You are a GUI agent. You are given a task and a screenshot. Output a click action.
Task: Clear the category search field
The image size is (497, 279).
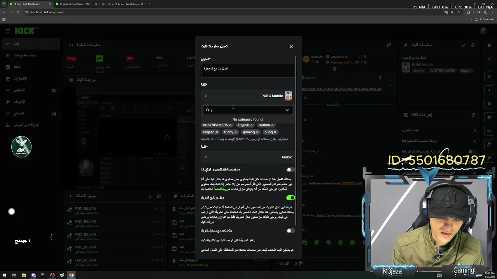[287, 110]
